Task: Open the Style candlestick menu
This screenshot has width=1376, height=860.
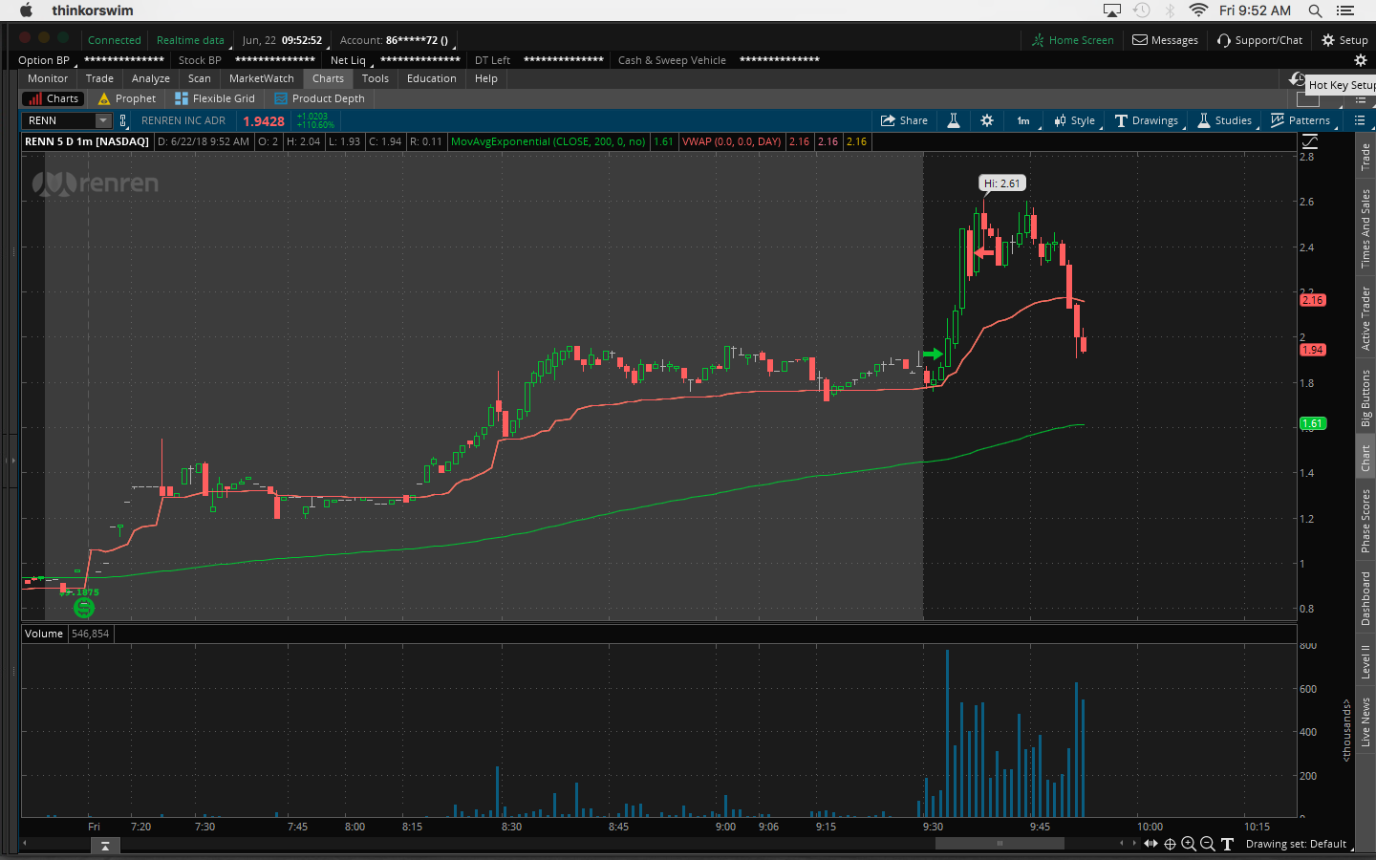Action: (x=1075, y=120)
